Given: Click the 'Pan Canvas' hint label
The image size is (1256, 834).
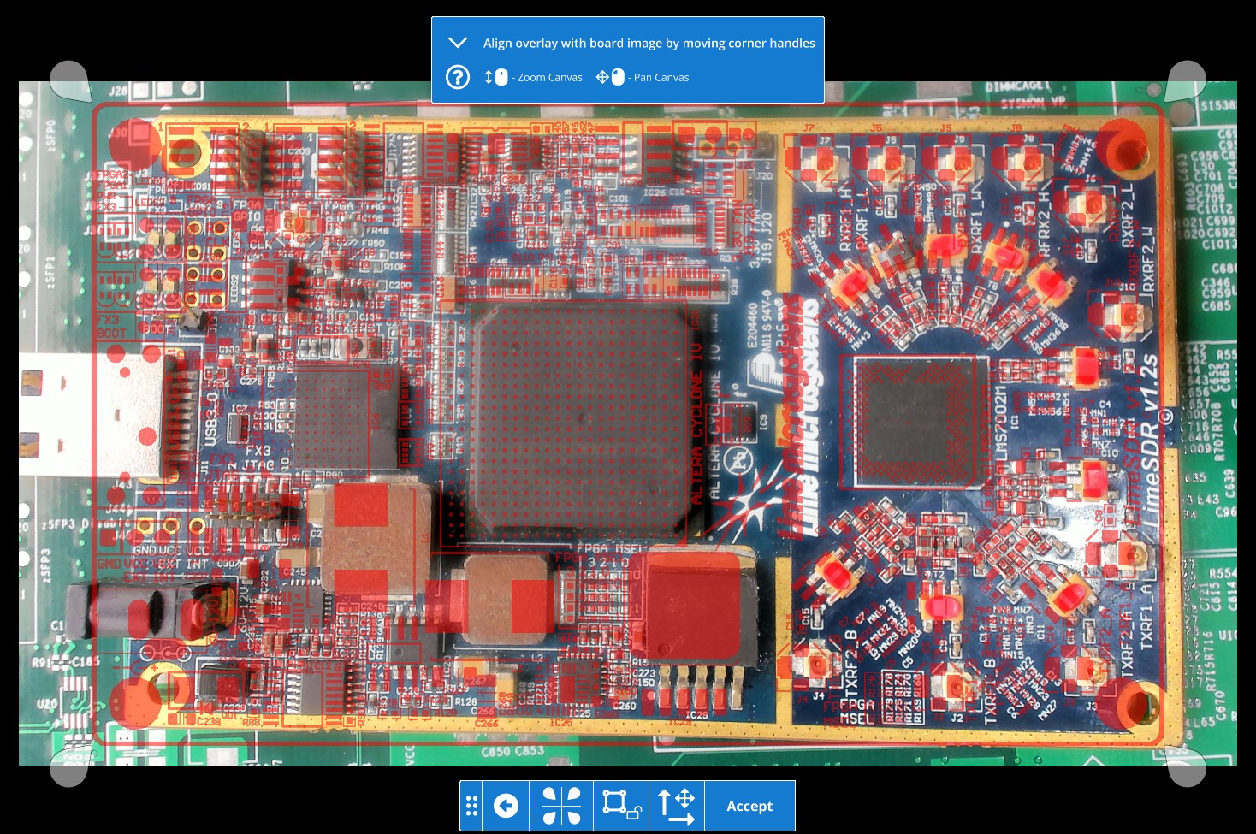Looking at the screenshot, I should tap(661, 77).
